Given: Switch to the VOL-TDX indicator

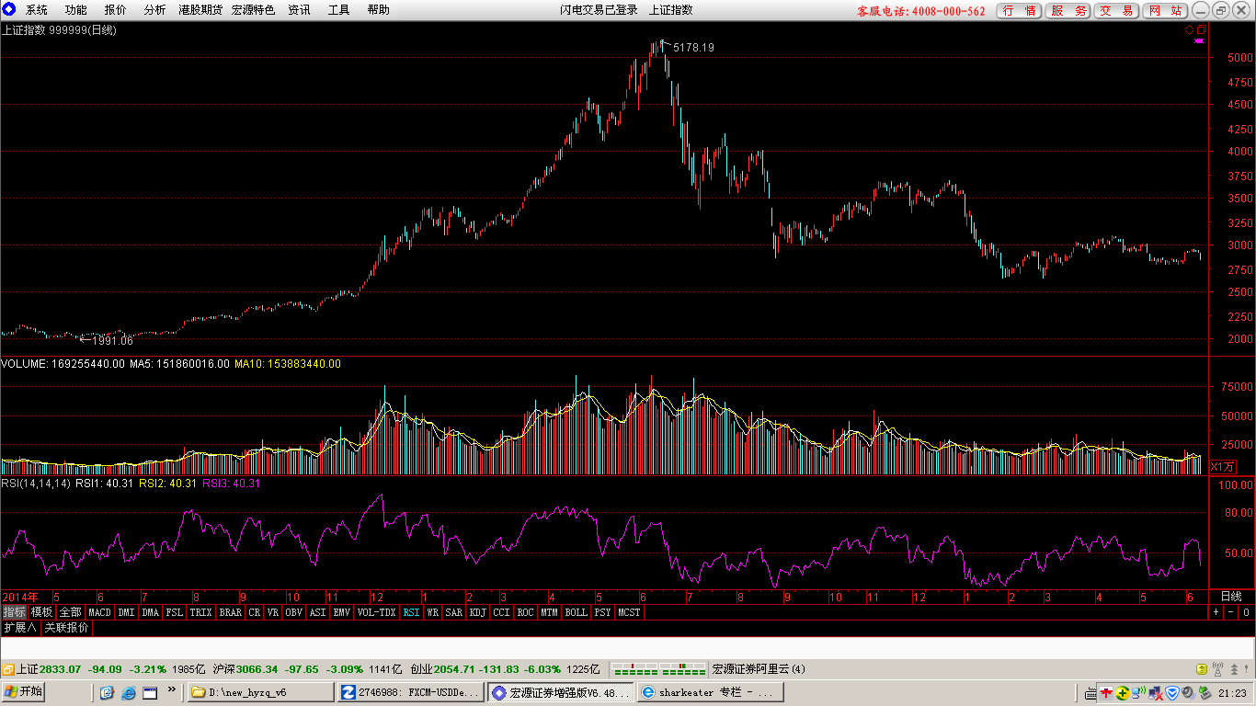Looking at the screenshot, I should click(376, 611).
